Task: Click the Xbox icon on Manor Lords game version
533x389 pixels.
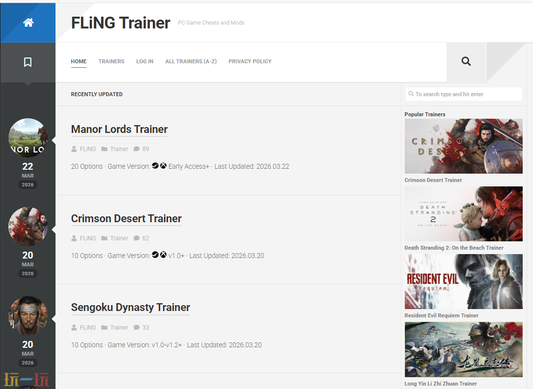Action: tap(163, 166)
